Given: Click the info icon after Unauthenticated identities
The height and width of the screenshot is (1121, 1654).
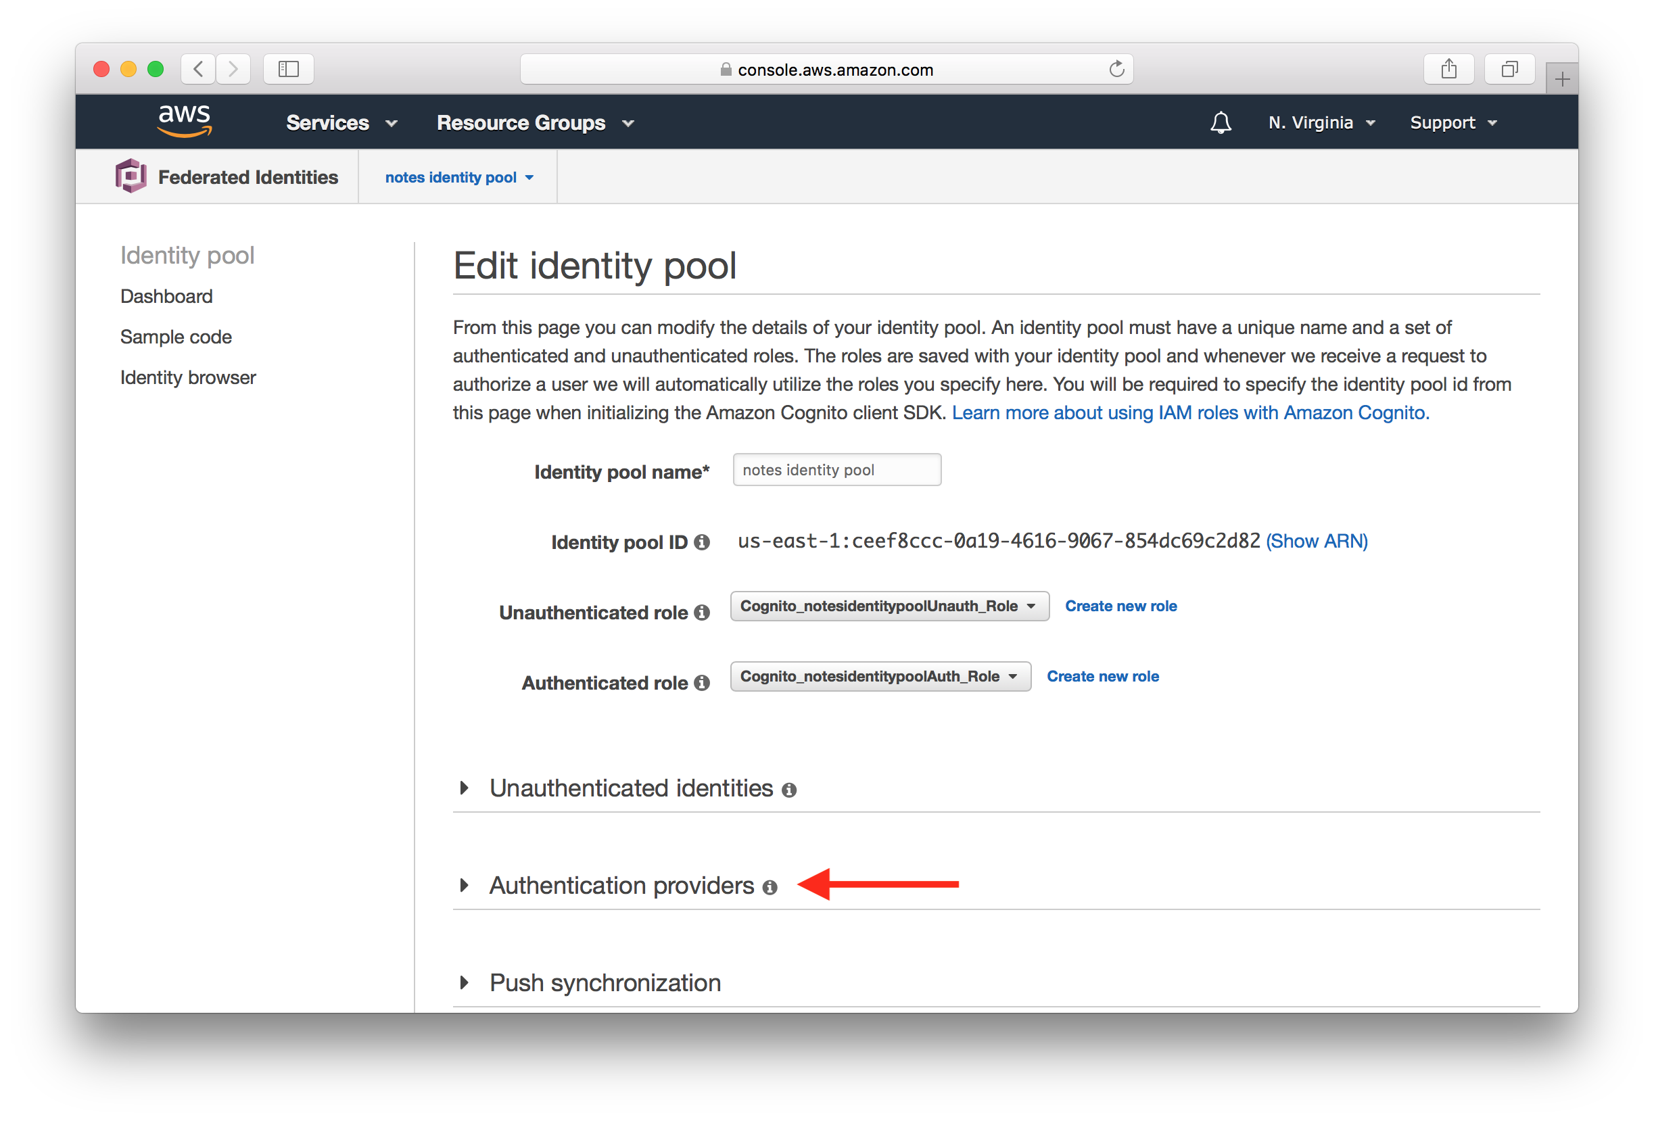Looking at the screenshot, I should tap(790, 789).
